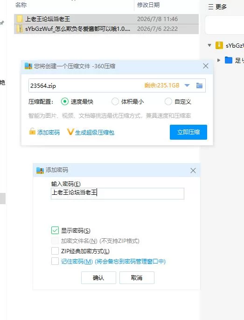
Task: Open the save path dropdown arrow
Action: 187,85
